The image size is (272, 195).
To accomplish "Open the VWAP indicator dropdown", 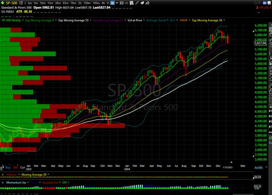I will [190, 20].
